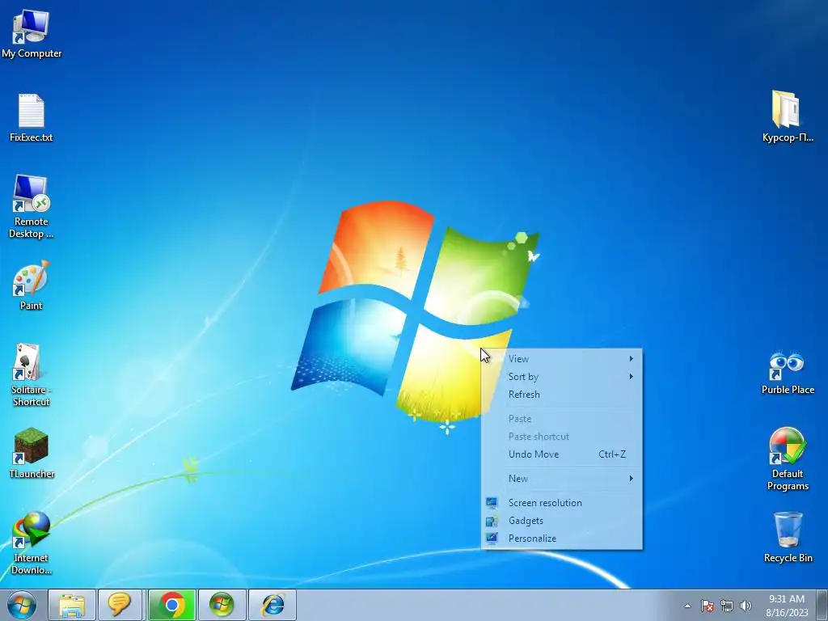Expand the Sort by submenu arrow
This screenshot has width=828, height=621.
(x=631, y=377)
